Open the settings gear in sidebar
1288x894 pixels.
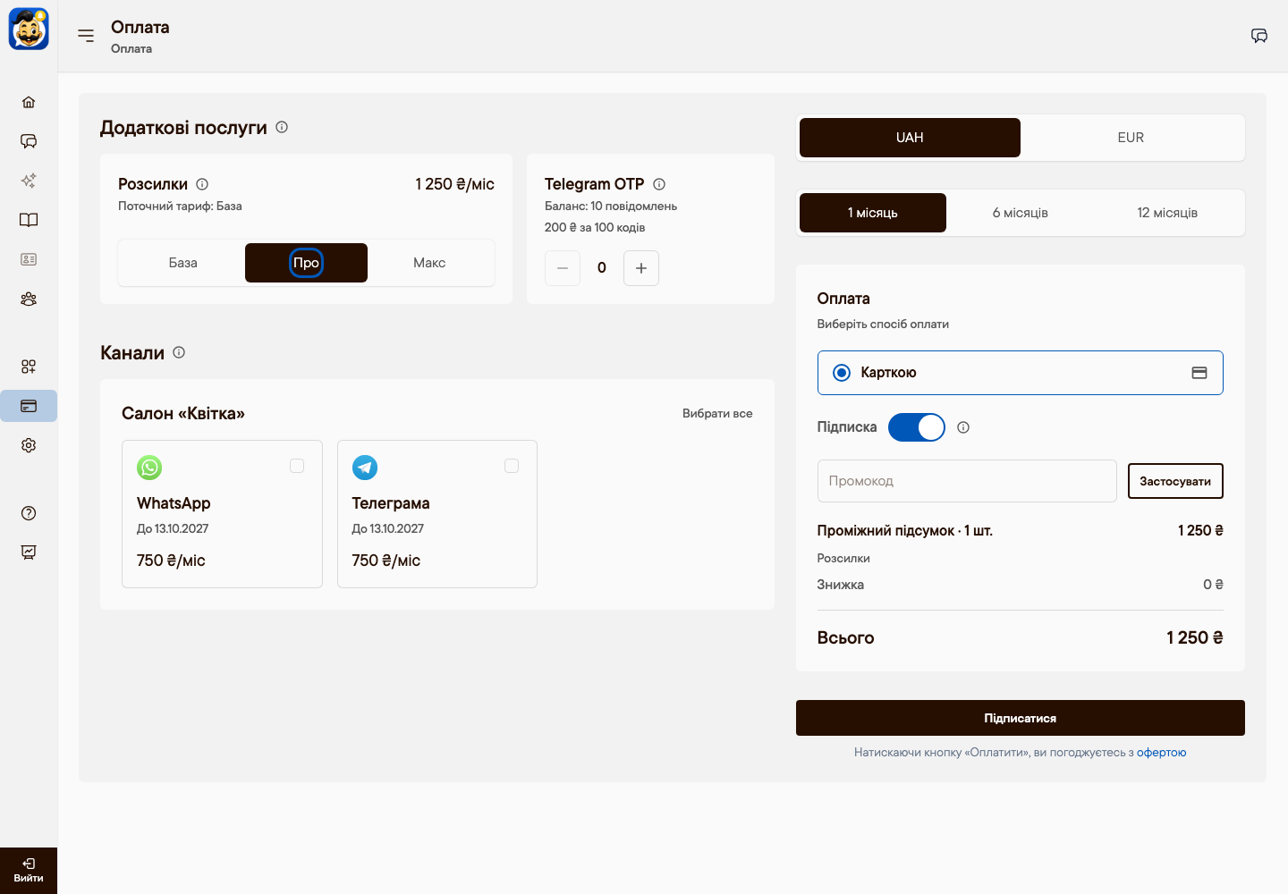(x=29, y=445)
